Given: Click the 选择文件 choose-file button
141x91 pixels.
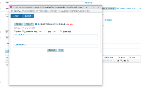Looking at the screenshot, I should 19,24.
